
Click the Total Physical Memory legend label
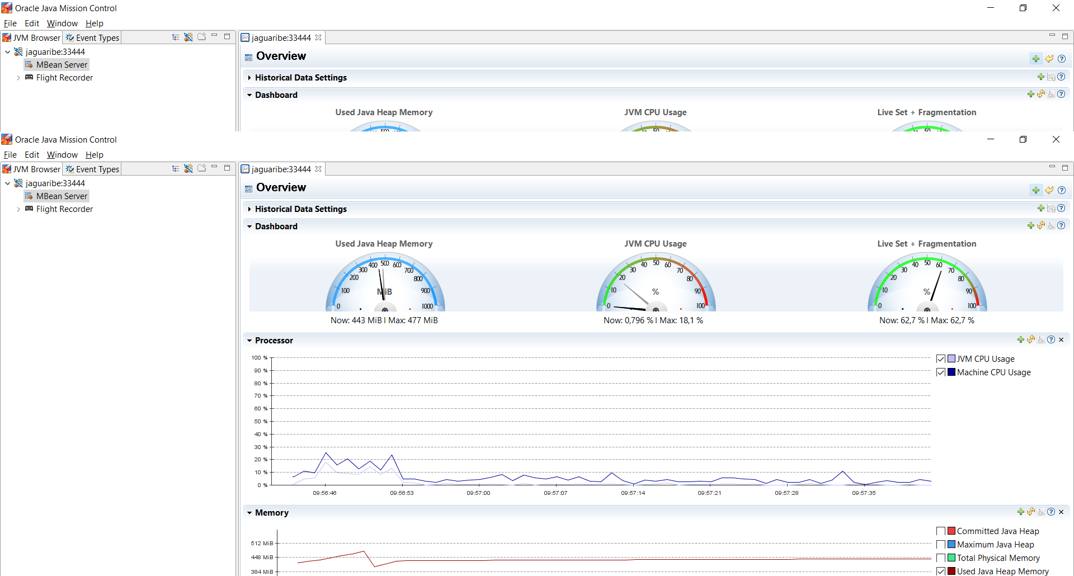click(998, 558)
